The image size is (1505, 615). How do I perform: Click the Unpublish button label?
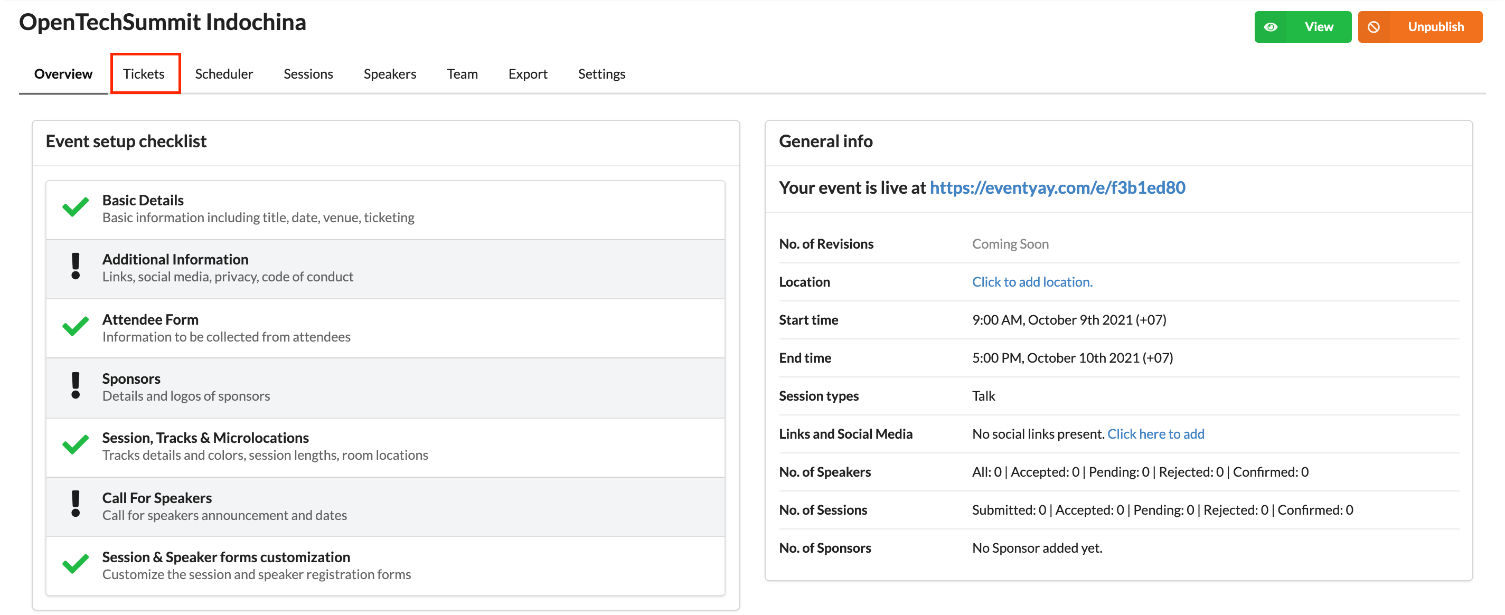1435,27
